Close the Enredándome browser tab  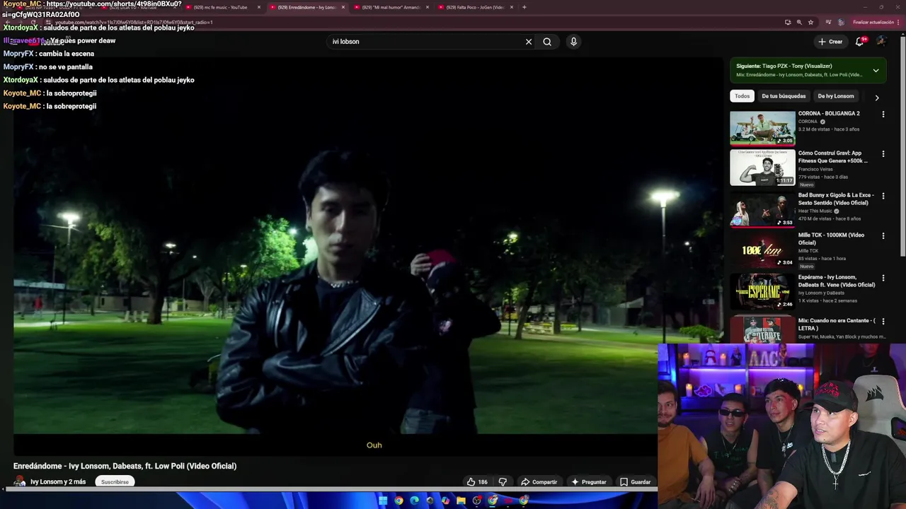tap(343, 7)
